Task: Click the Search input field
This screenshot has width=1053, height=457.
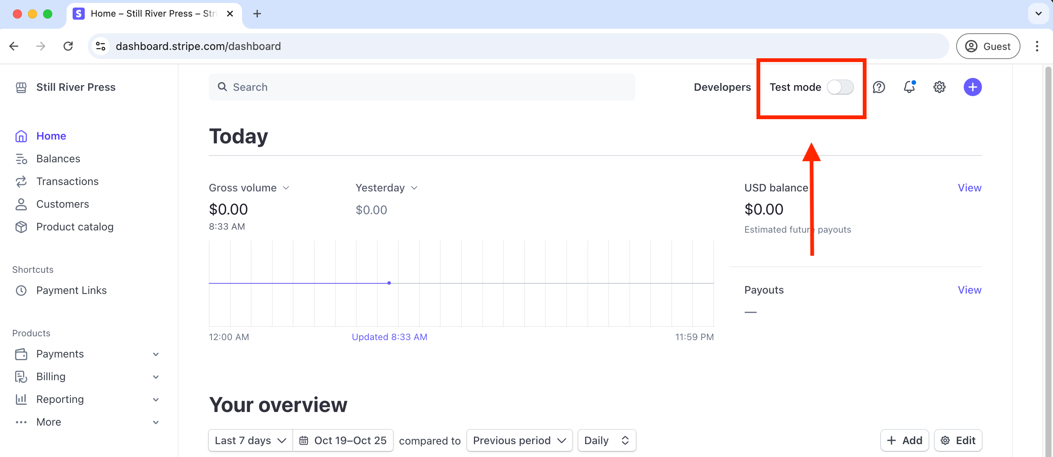Action: [421, 87]
